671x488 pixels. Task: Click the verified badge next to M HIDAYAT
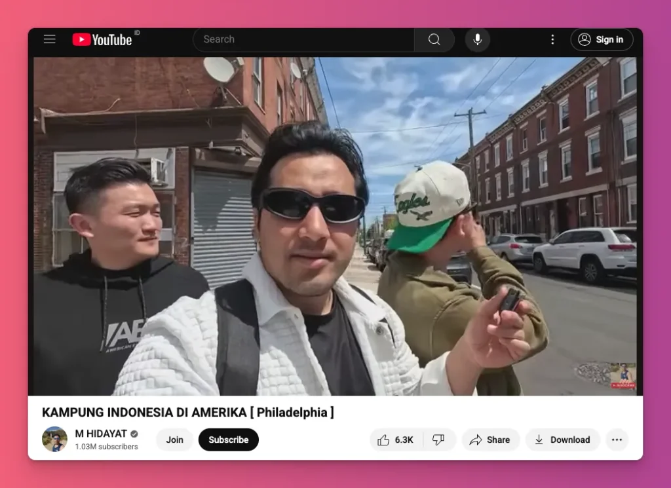(134, 433)
